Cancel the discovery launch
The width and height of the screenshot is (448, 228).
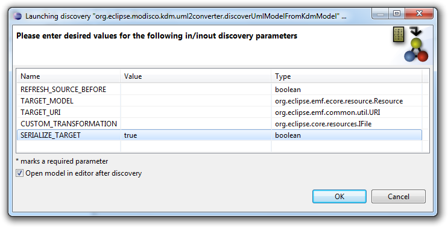[x=399, y=196]
